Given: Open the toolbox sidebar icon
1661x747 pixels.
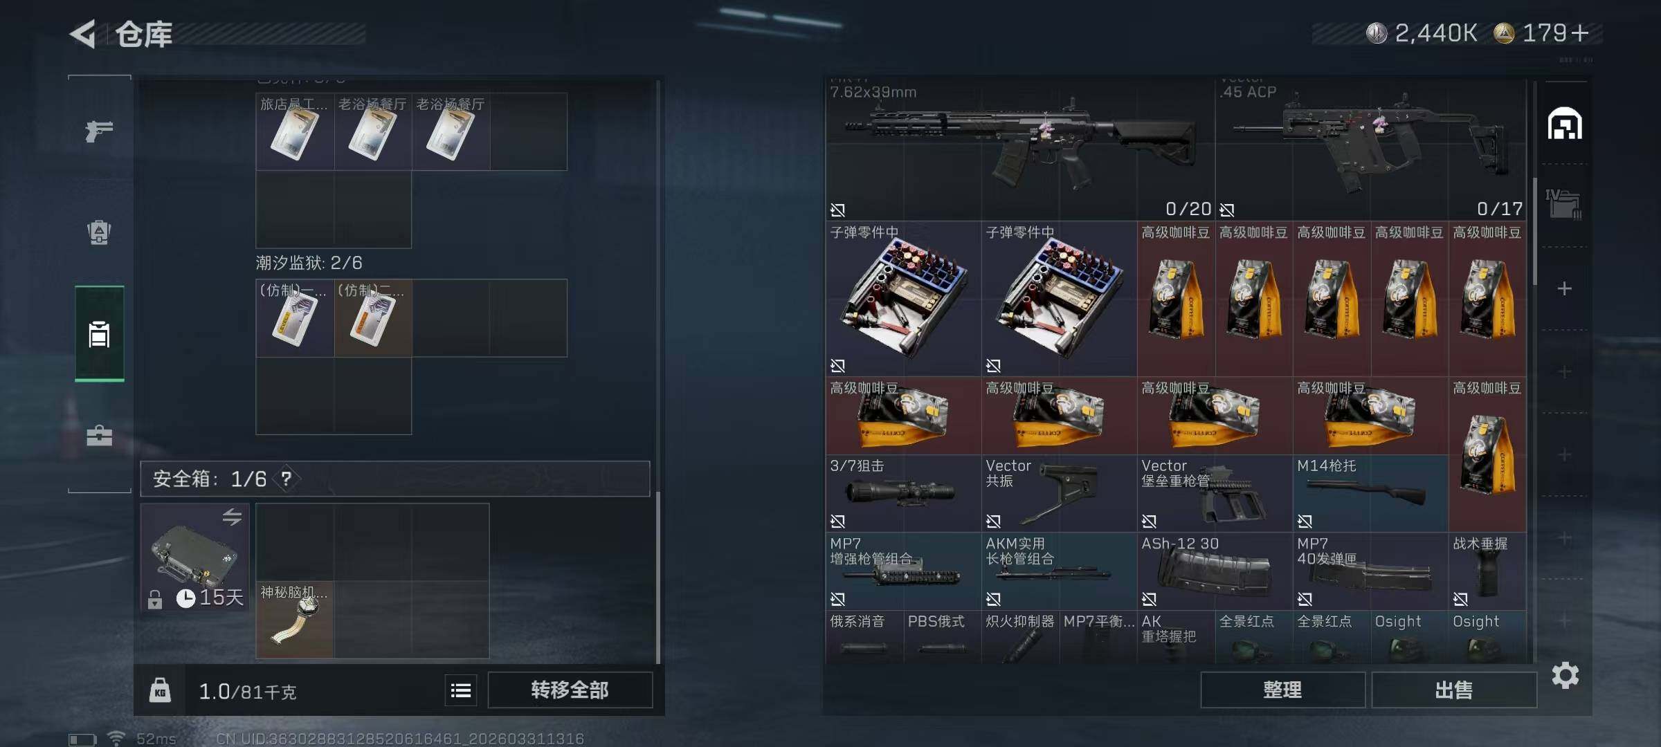Looking at the screenshot, I should click(x=99, y=435).
